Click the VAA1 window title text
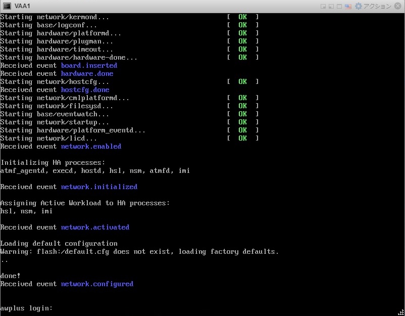This screenshot has width=405, height=316. click(22, 6)
